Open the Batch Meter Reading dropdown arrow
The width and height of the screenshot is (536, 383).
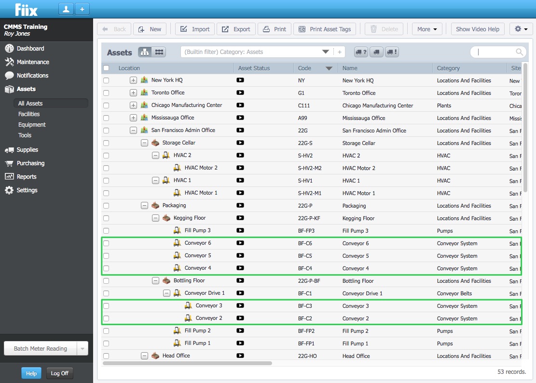82,348
